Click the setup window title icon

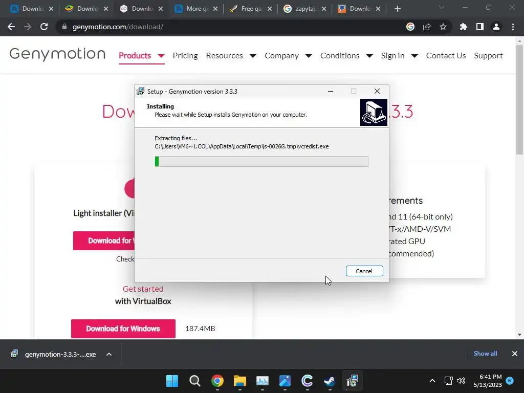[140, 91]
